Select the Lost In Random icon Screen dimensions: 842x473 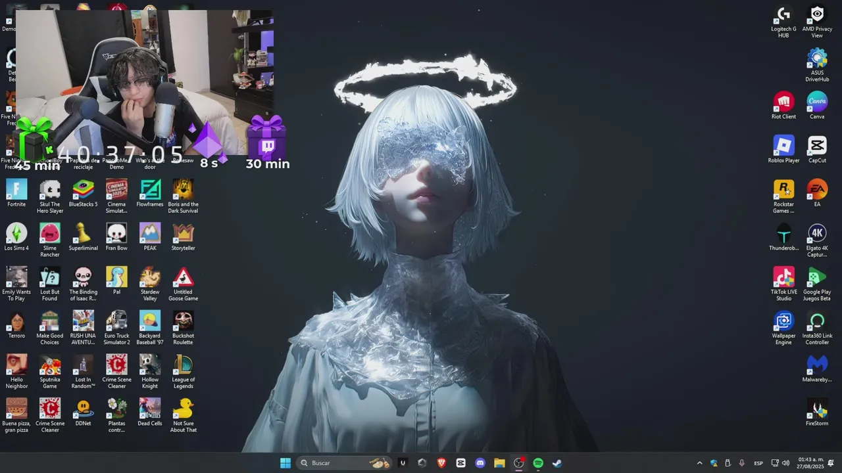pos(83,372)
